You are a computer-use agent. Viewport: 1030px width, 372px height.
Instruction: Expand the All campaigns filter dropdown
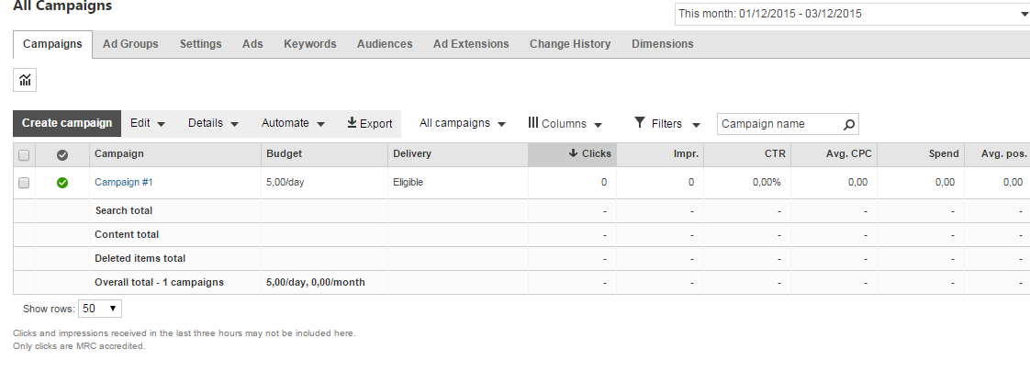coord(463,124)
